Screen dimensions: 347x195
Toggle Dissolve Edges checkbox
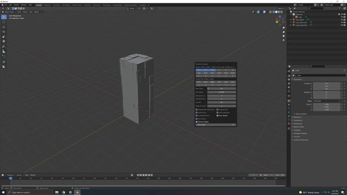click(x=196, y=122)
